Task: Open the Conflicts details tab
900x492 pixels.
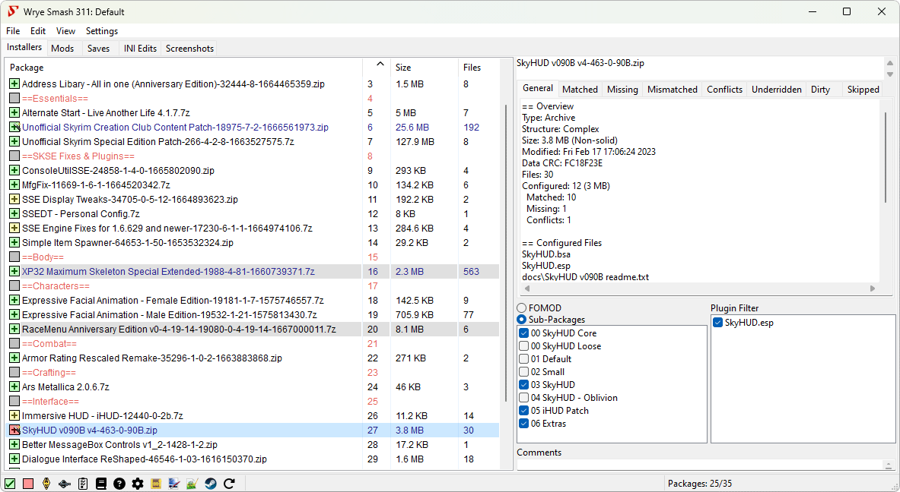Action: click(x=724, y=90)
